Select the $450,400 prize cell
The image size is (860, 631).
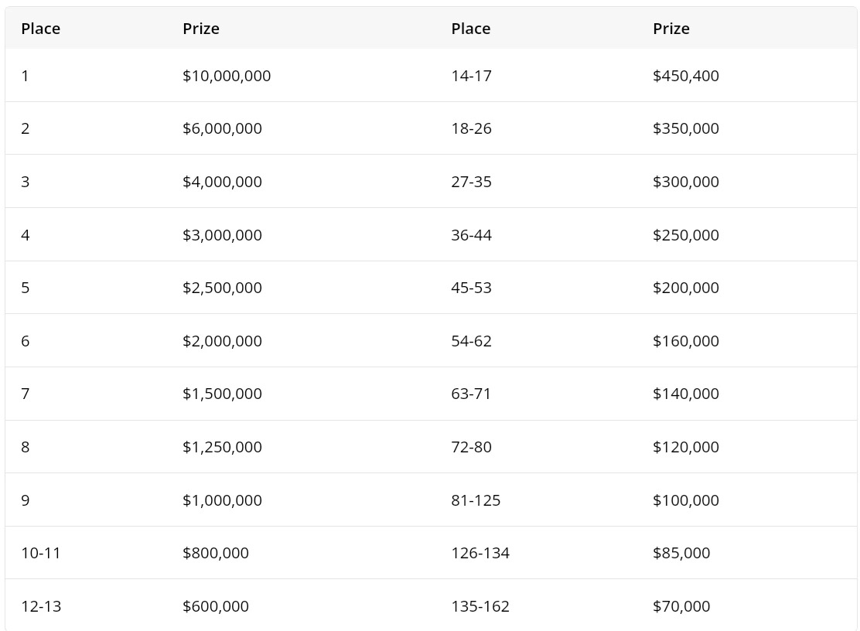tap(685, 76)
